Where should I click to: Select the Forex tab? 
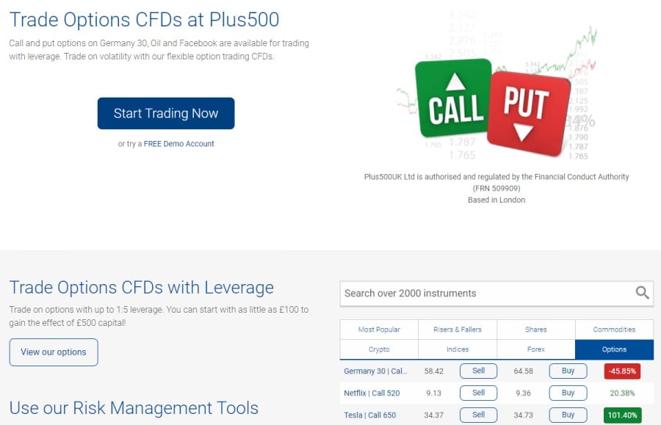(x=536, y=349)
